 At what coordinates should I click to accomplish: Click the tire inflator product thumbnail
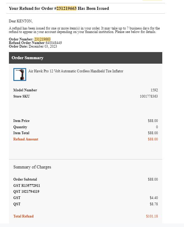click(x=20, y=74)
